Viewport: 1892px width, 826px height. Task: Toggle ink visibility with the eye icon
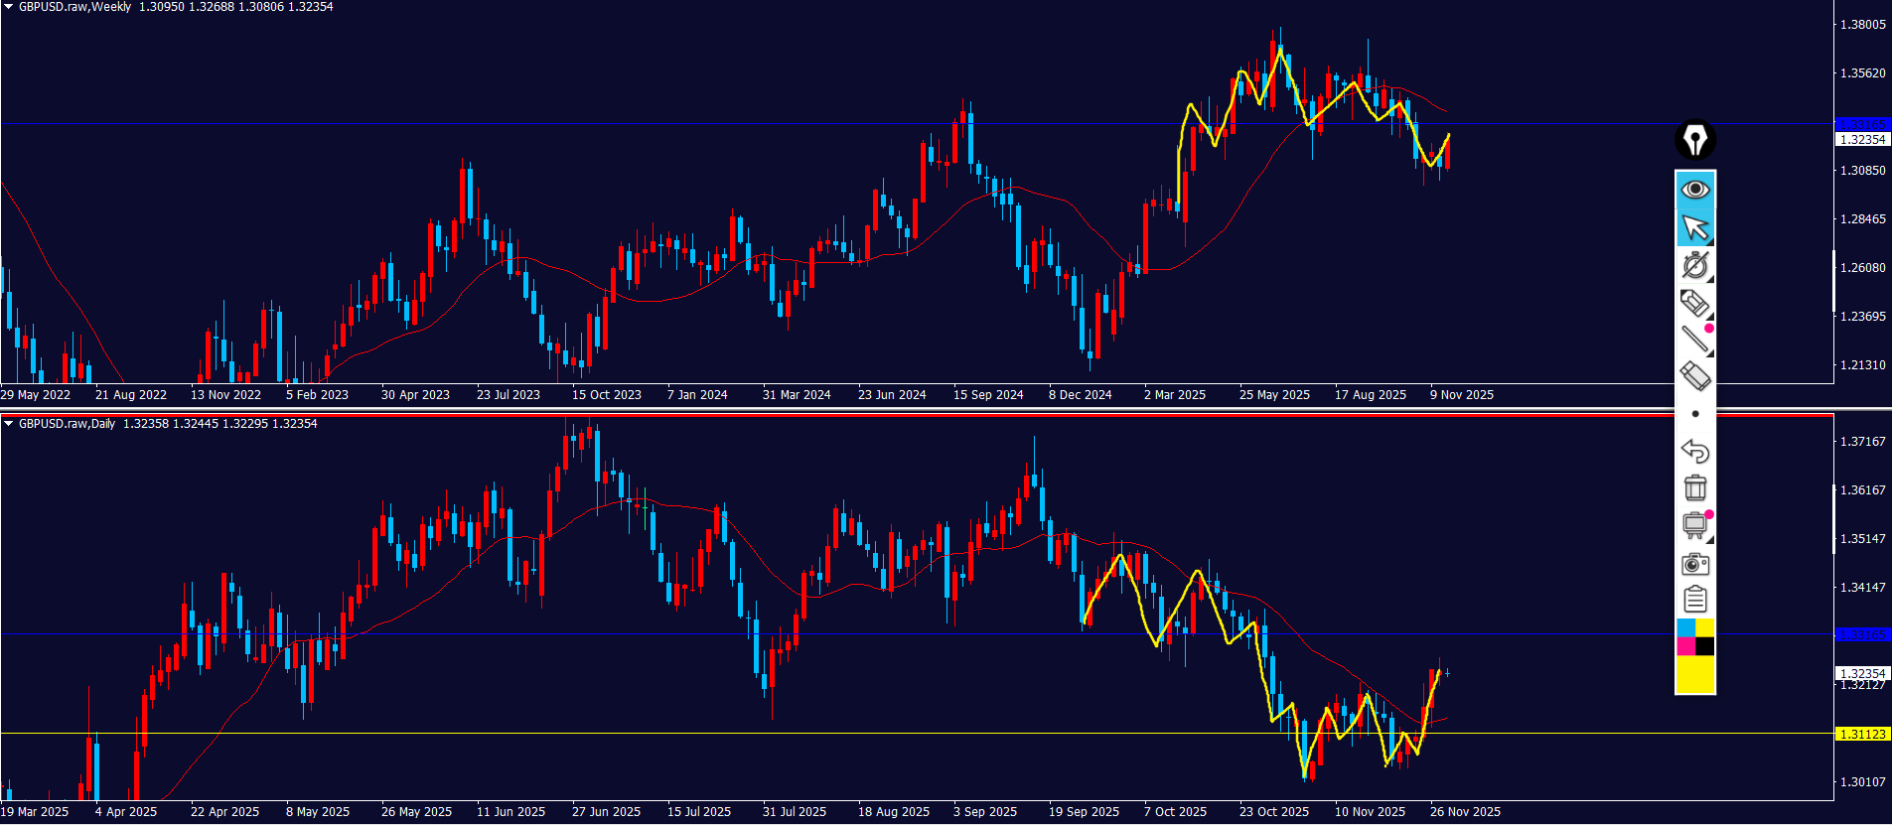pyautogui.click(x=1694, y=190)
